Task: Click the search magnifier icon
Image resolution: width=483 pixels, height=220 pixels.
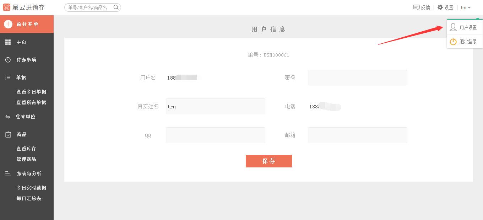Action: (115, 7)
